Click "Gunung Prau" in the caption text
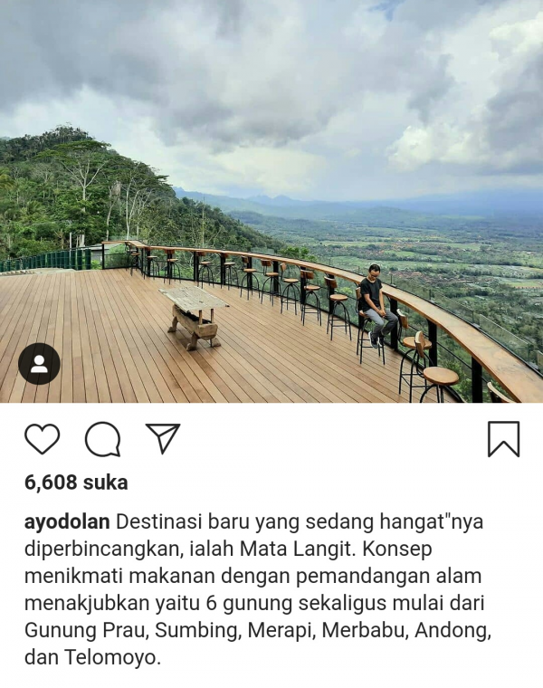 [84, 630]
